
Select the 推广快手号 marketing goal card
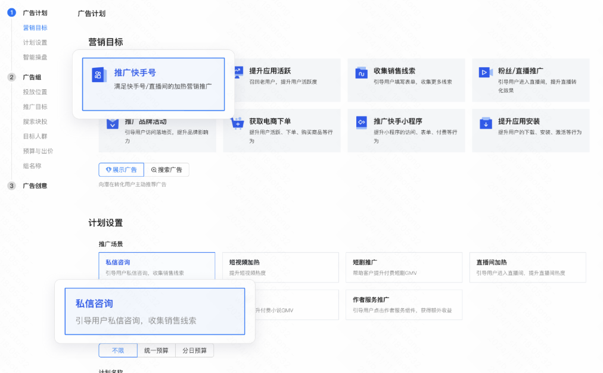[154, 84]
